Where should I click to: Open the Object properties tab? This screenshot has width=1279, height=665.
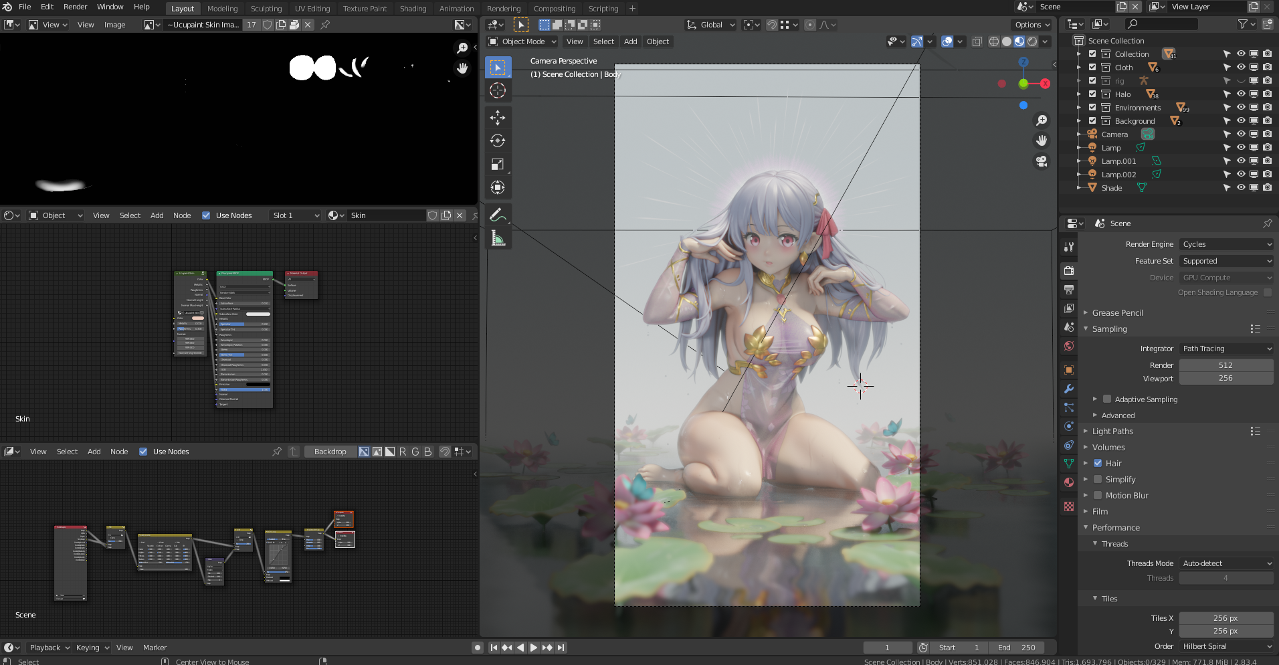coord(1069,370)
